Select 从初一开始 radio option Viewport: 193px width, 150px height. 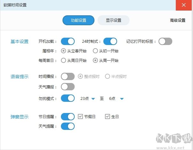pyautogui.click(x=95, y=50)
